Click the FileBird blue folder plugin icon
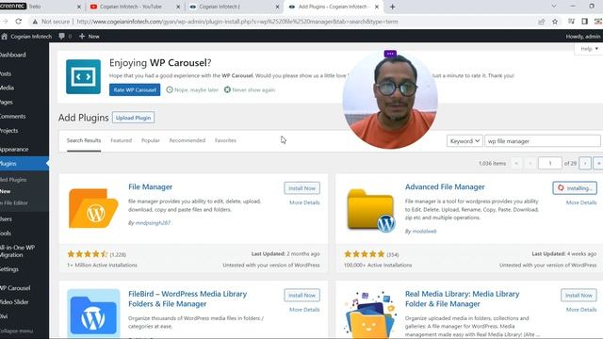This screenshot has width=603, height=339. [x=93, y=314]
